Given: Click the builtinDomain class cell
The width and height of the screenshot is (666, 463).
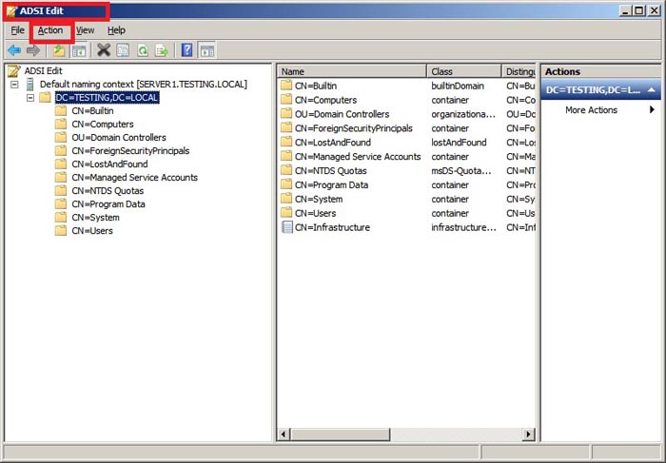Looking at the screenshot, I should [458, 86].
